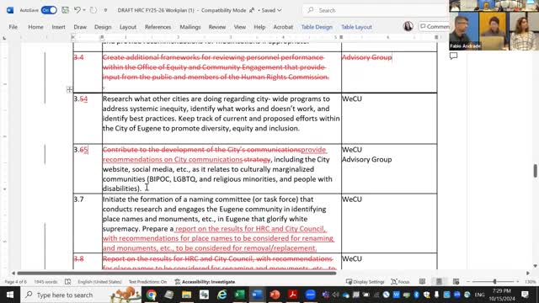
Task: Open Excel from the taskbar
Action: [239, 295]
